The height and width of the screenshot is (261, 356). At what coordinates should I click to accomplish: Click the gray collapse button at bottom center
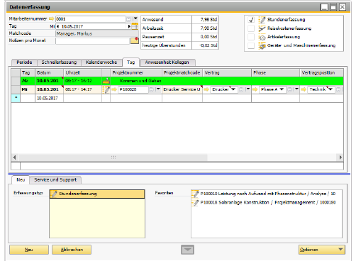coord(187,250)
